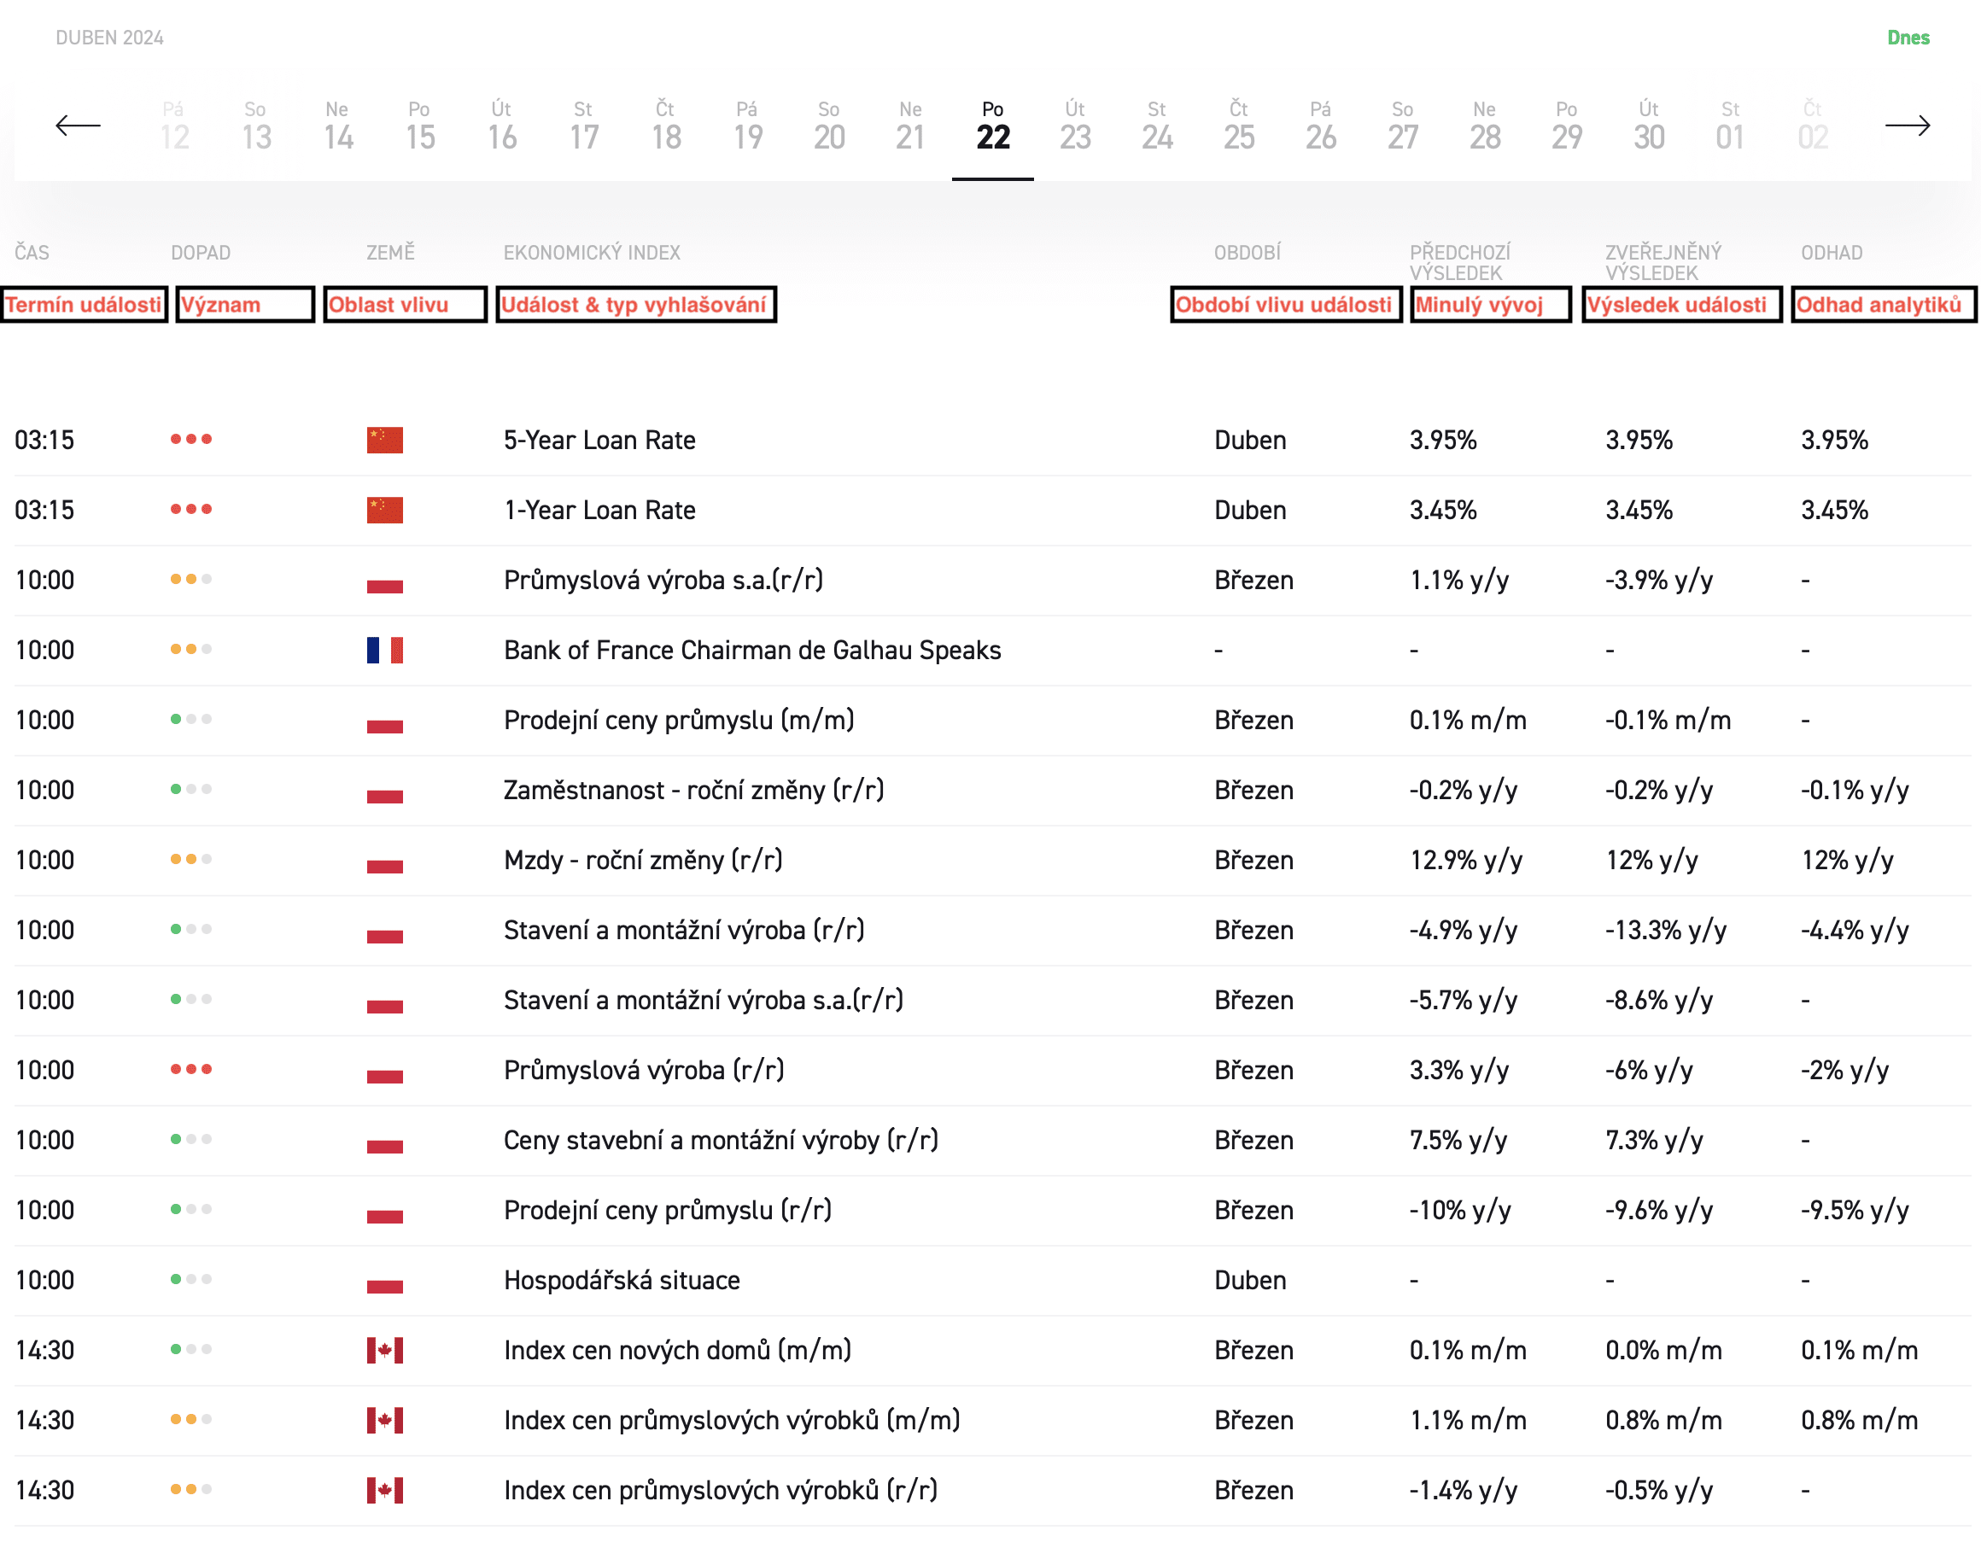Open Index cen nových domů (m/m) event
The height and width of the screenshot is (1542, 1981).
[678, 1350]
